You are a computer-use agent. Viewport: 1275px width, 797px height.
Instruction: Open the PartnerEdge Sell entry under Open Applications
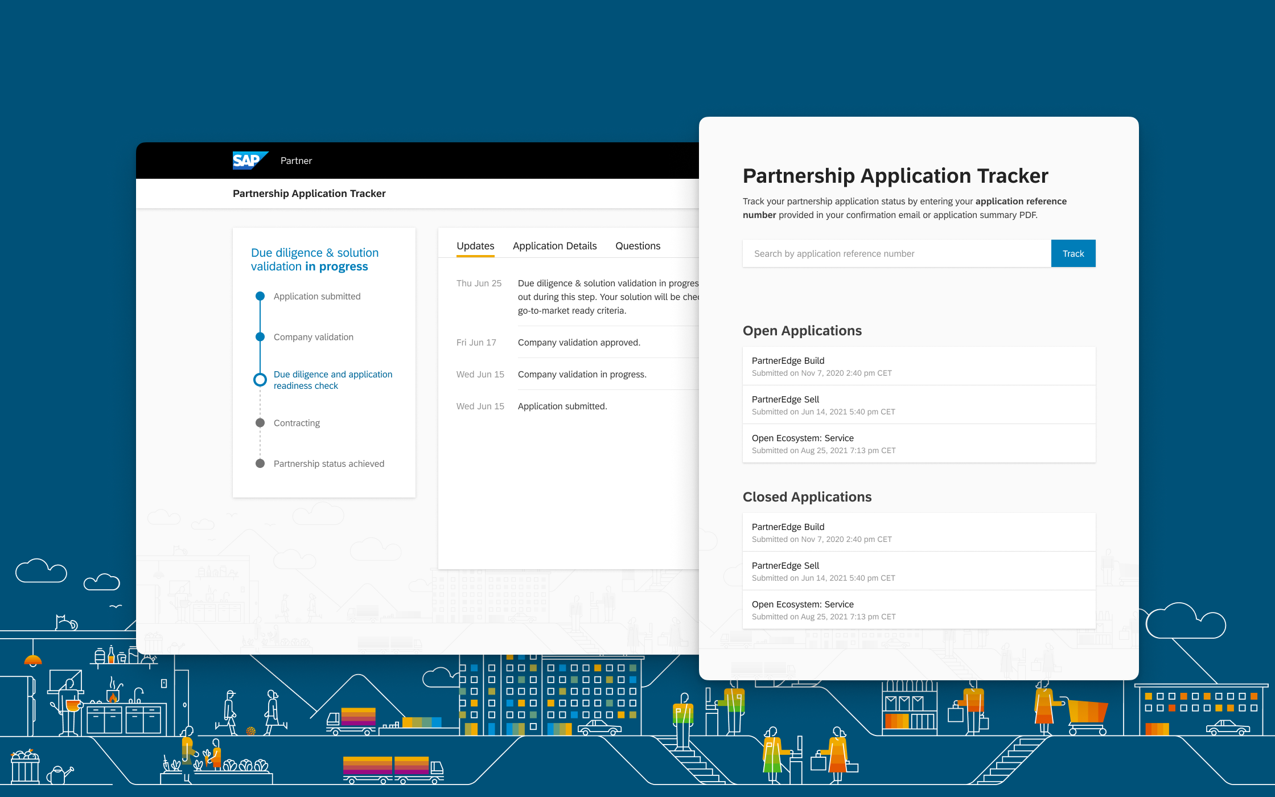(919, 405)
